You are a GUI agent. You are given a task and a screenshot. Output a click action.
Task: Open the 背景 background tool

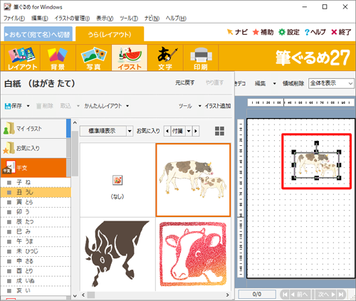click(58, 58)
